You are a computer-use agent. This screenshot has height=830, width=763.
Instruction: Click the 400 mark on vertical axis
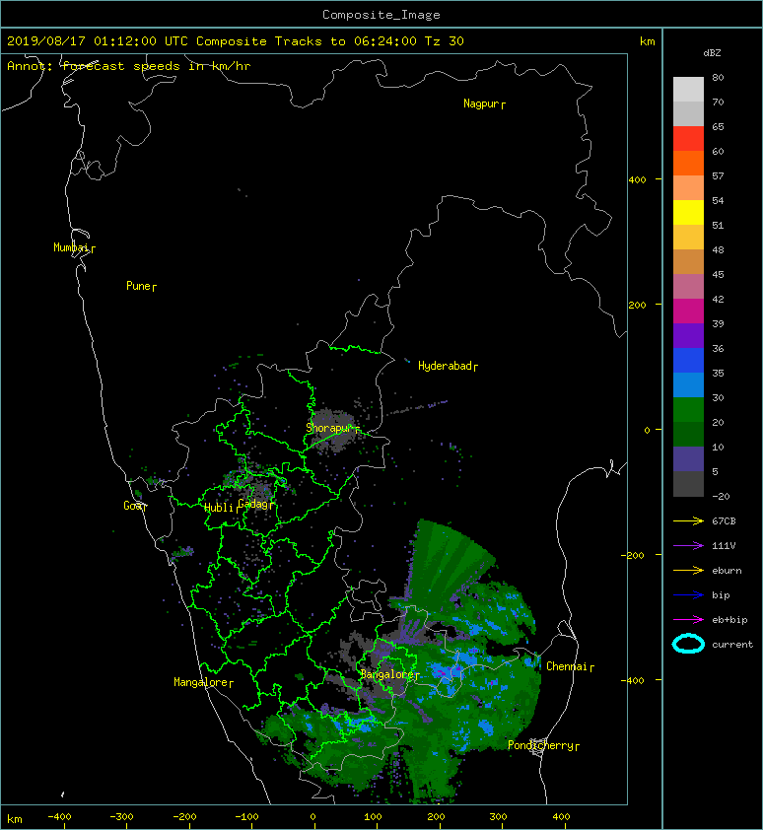(x=638, y=180)
